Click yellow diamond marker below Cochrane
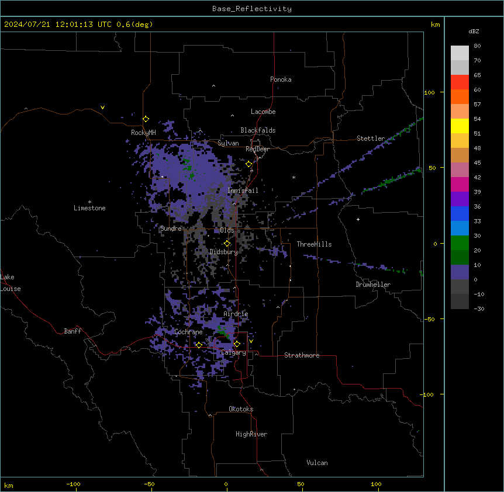504x492 pixels. [199, 345]
